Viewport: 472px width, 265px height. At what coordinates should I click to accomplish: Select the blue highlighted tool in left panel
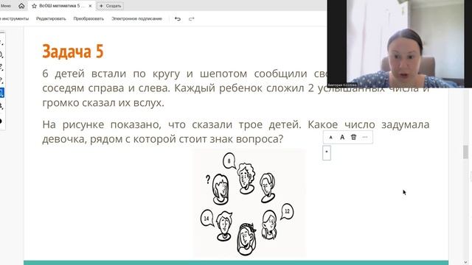[1, 93]
